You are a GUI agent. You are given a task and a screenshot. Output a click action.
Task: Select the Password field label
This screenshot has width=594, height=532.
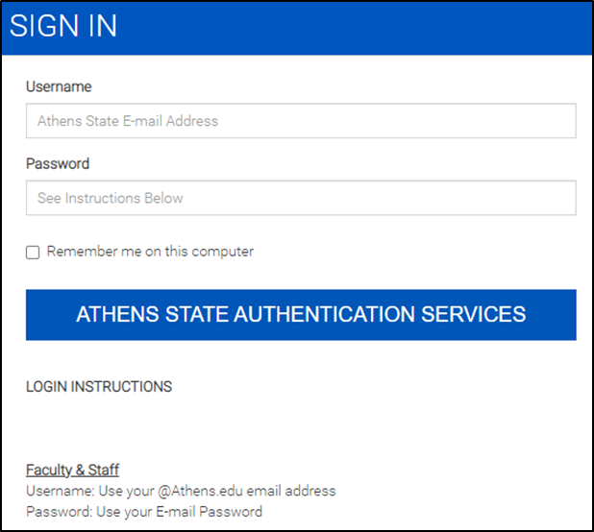coord(58,163)
